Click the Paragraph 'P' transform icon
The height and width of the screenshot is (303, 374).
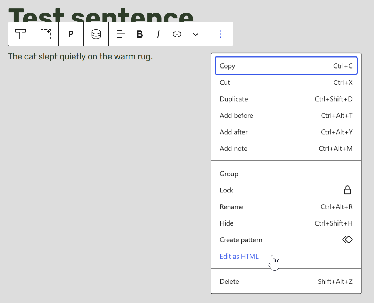pos(71,34)
